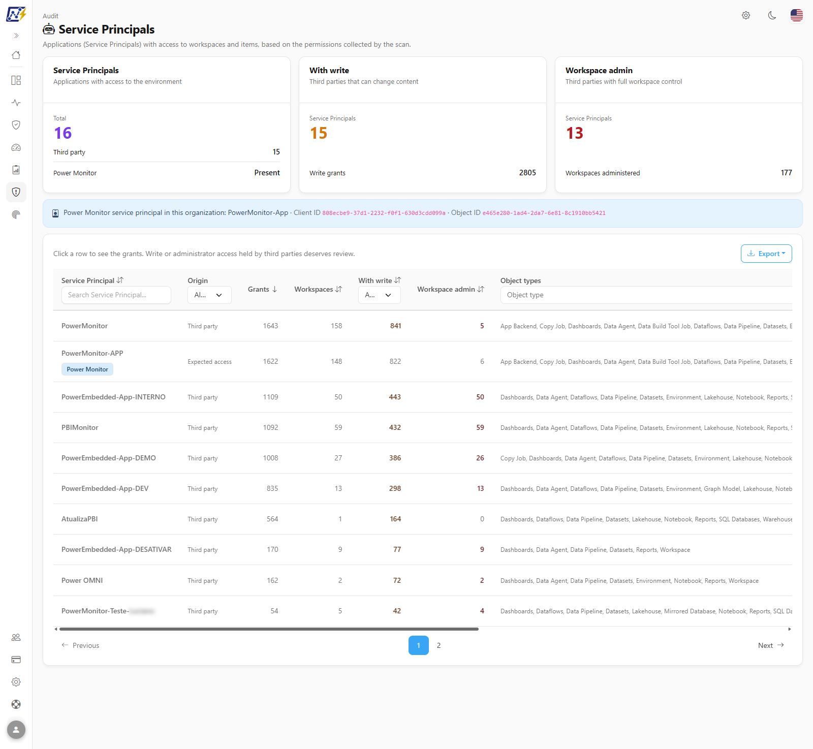
Task: Open the shield checkmark icon in sidebar
Action: 16,125
